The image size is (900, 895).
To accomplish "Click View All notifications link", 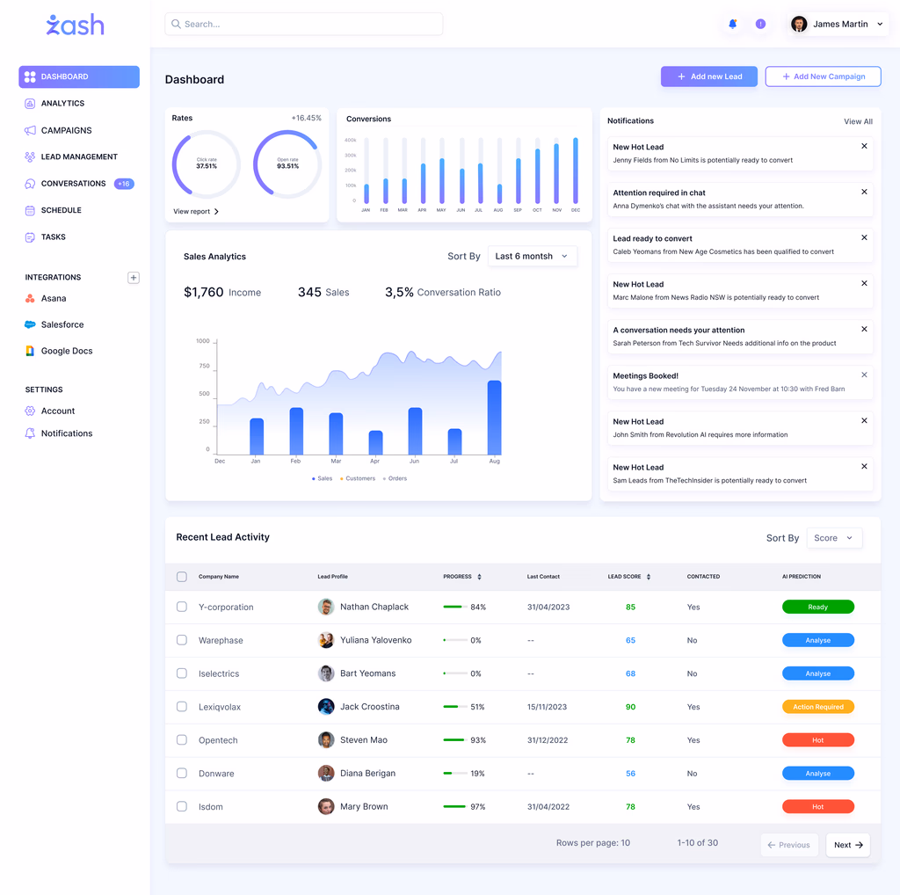I will (858, 121).
